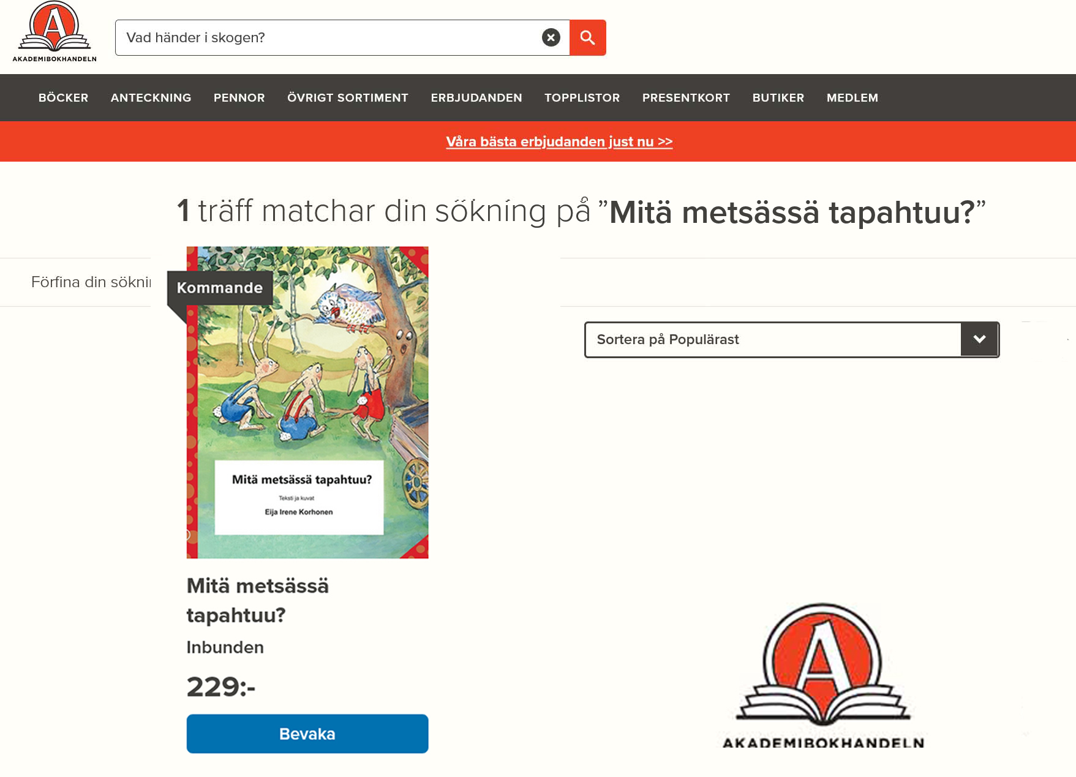Screen dimensions: 1076x777
Task: Open the MEDLEM page
Action: coord(852,98)
